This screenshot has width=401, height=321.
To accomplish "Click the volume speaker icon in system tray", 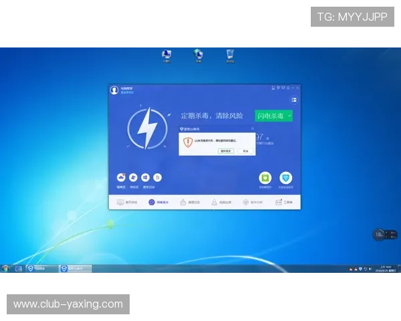I will pyautogui.click(x=370, y=269).
